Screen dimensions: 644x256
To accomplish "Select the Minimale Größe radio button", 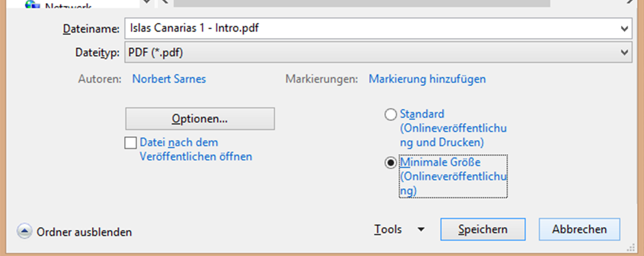I will (x=391, y=163).
